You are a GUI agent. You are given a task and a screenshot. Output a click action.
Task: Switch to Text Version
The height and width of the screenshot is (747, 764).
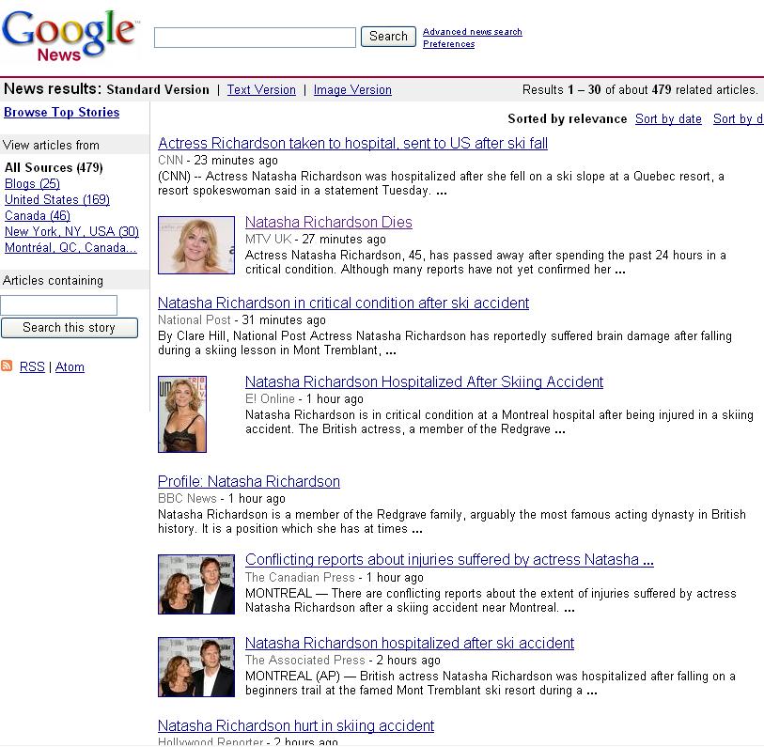coord(261,89)
